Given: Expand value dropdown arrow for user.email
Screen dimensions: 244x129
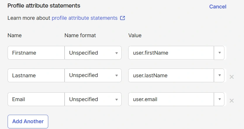Looking at the screenshot, I should (x=219, y=99).
